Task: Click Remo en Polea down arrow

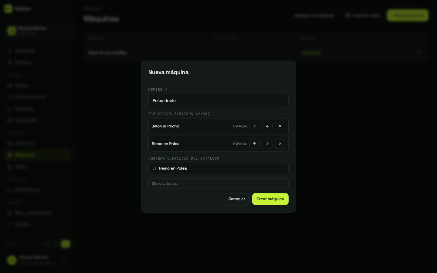Action: point(267,144)
